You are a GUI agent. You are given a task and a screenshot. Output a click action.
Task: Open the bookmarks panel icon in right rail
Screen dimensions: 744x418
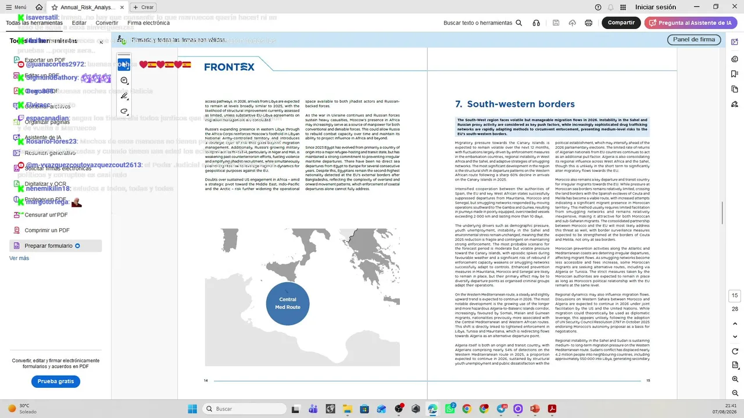click(735, 74)
